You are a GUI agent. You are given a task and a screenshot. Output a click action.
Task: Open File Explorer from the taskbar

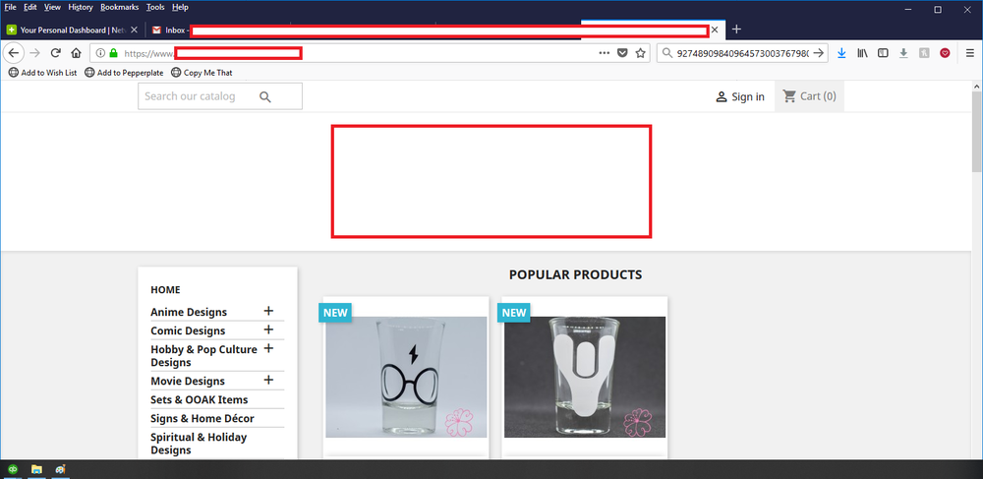36,469
